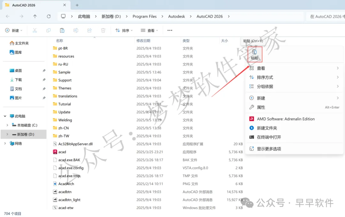This screenshot has width=345, height=217.
Task: Refresh the current folder view
Action: coord(49,16)
